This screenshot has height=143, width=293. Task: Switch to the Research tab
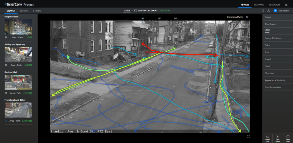coord(274,5)
